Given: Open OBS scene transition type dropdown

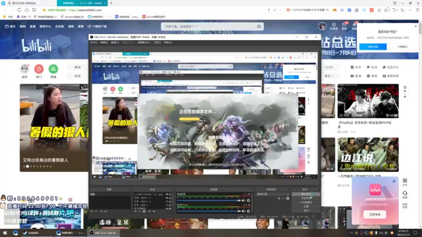Looking at the screenshot, I should tap(272, 194).
